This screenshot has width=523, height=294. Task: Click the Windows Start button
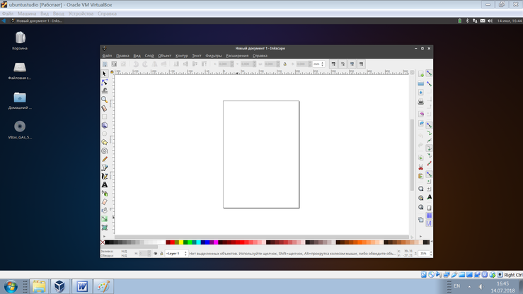[11, 286]
